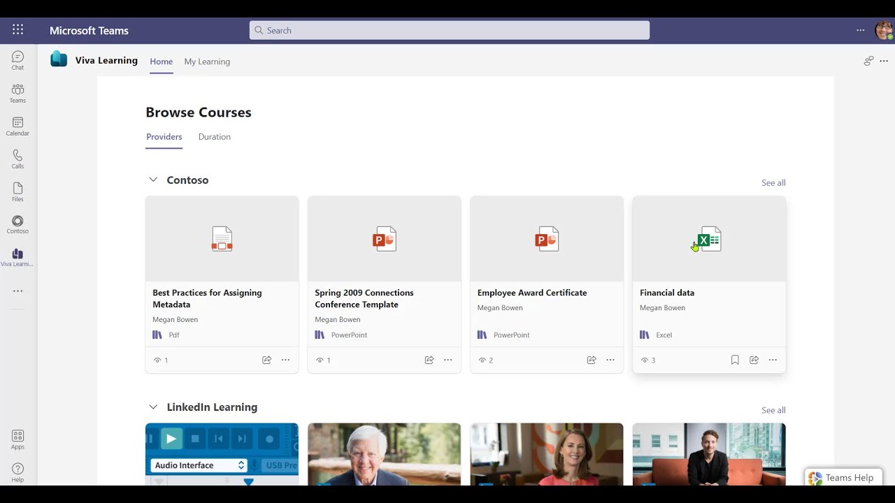Bookmark the Financial data course
Image resolution: width=895 pixels, height=503 pixels.
735,360
